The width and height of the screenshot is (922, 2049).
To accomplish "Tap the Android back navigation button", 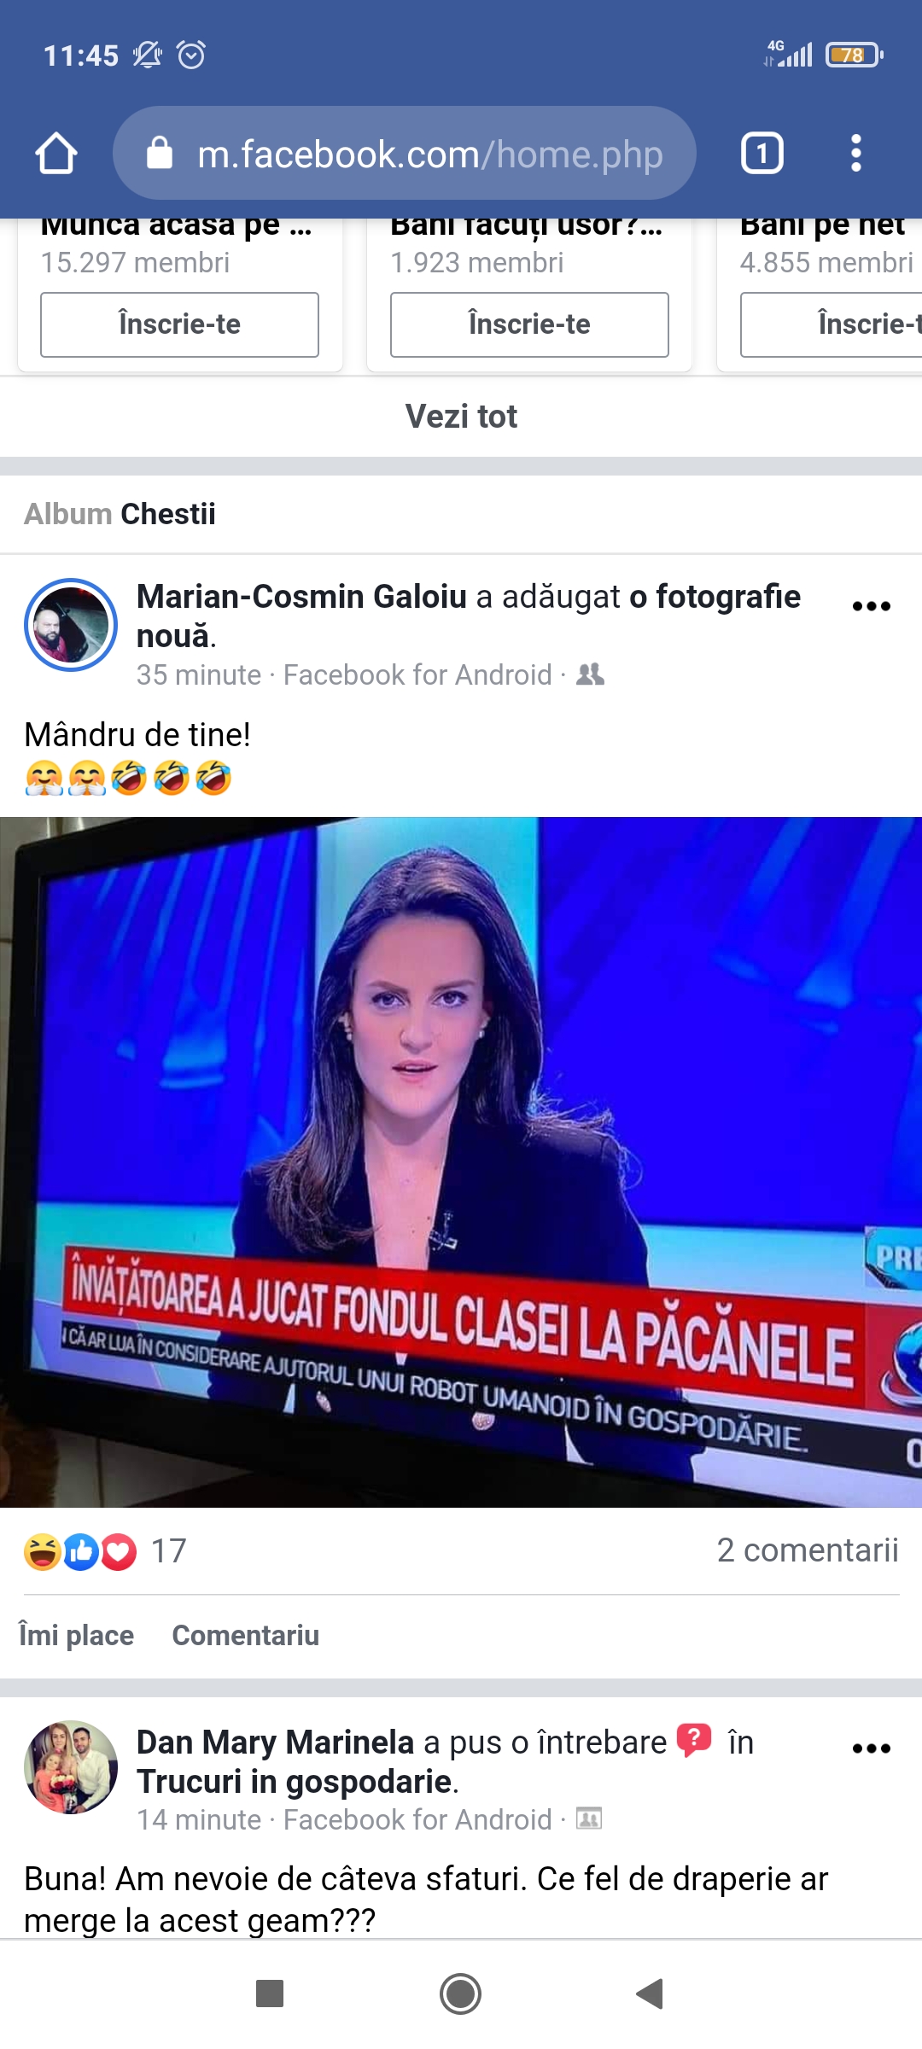I will tap(651, 1994).
